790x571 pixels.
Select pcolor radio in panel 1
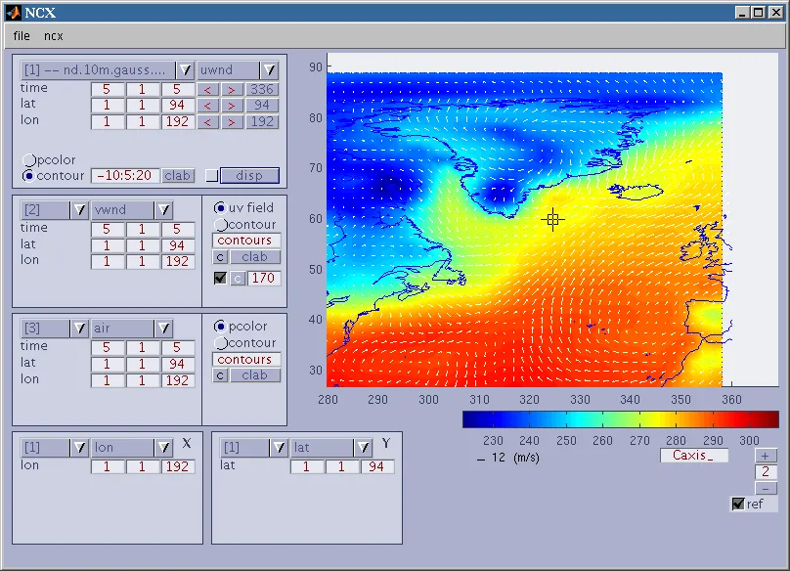(x=28, y=160)
